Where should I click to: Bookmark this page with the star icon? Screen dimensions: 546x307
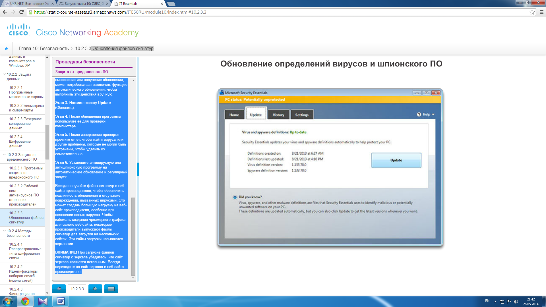point(532,12)
